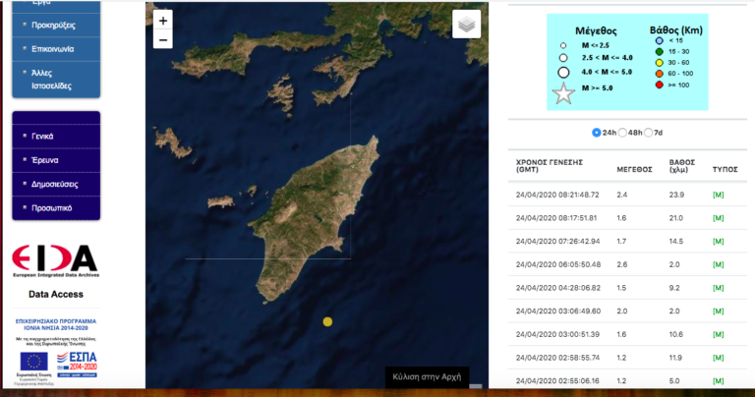The width and height of the screenshot is (755, 397).
Task: Zoom in on the map
Action: 163,21
